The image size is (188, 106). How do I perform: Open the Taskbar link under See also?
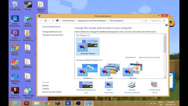coord(46,89)
